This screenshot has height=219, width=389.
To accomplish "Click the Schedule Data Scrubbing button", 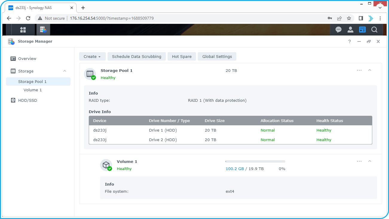I will click(137, 56).
